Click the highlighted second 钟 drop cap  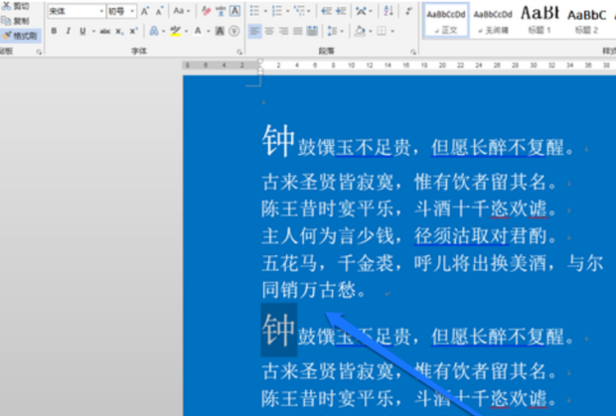pos(278,330)
